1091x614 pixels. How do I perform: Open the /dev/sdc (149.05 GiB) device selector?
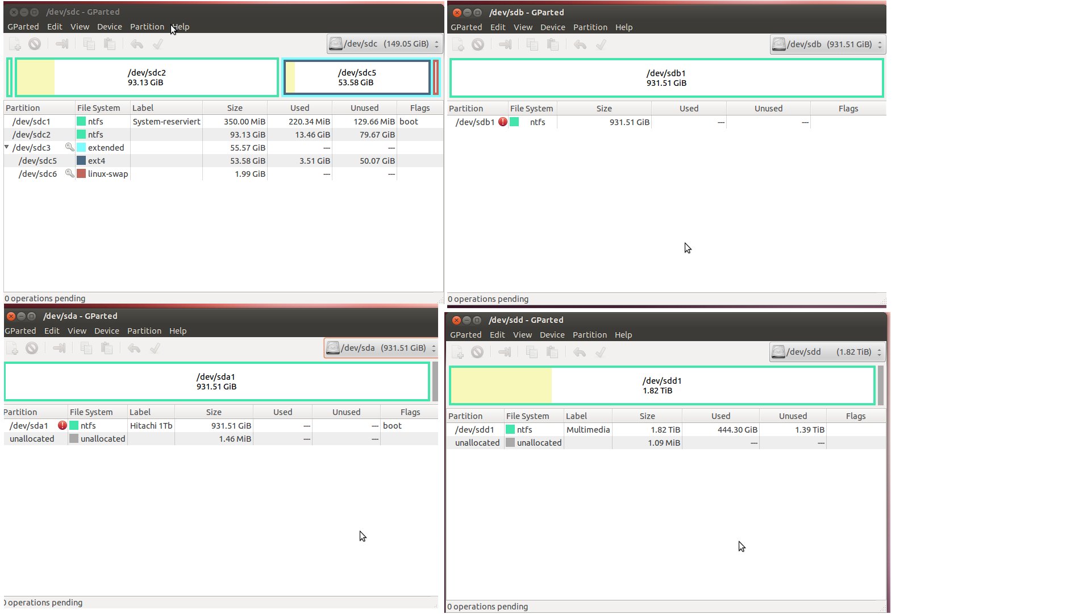(385, 44)
